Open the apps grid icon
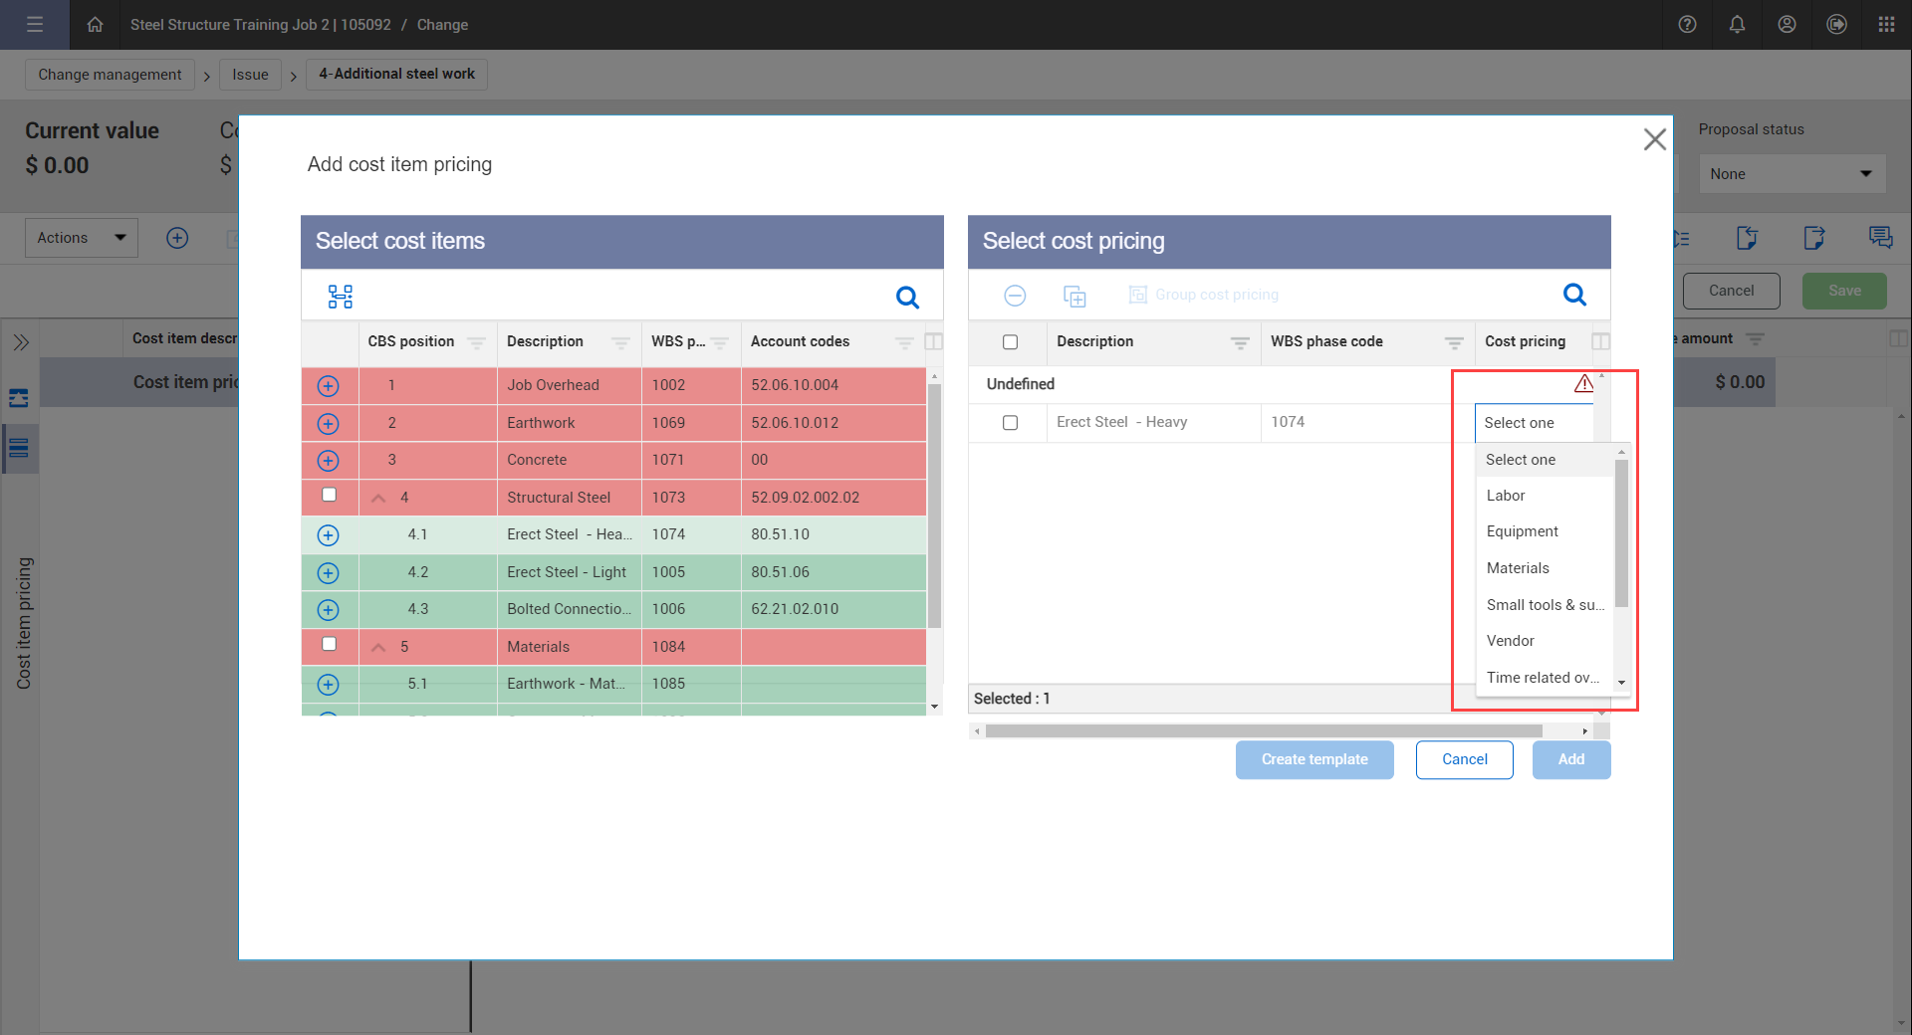The height and width of the screenshot is (1035, 1912). point(1886,25)
